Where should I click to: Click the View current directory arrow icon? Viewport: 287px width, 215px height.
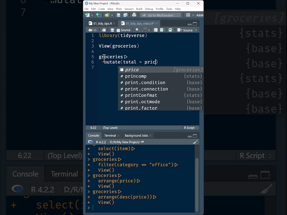[143, 142]
